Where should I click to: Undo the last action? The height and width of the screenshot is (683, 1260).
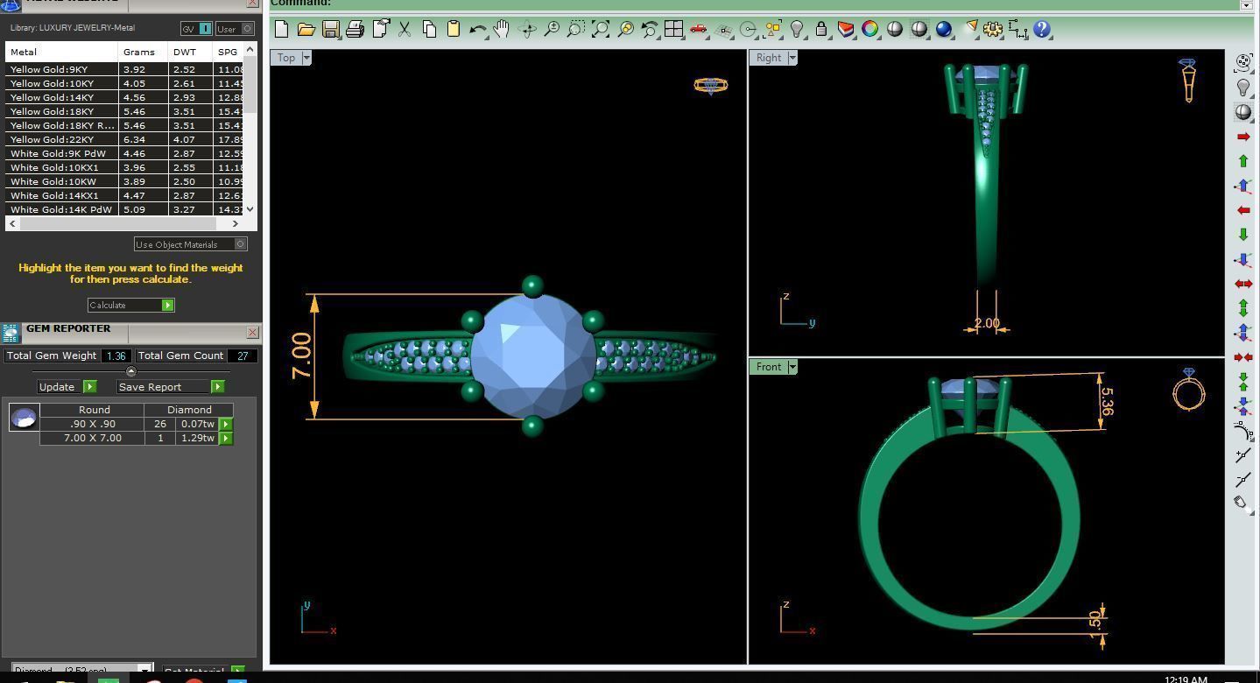click(477, 29)
